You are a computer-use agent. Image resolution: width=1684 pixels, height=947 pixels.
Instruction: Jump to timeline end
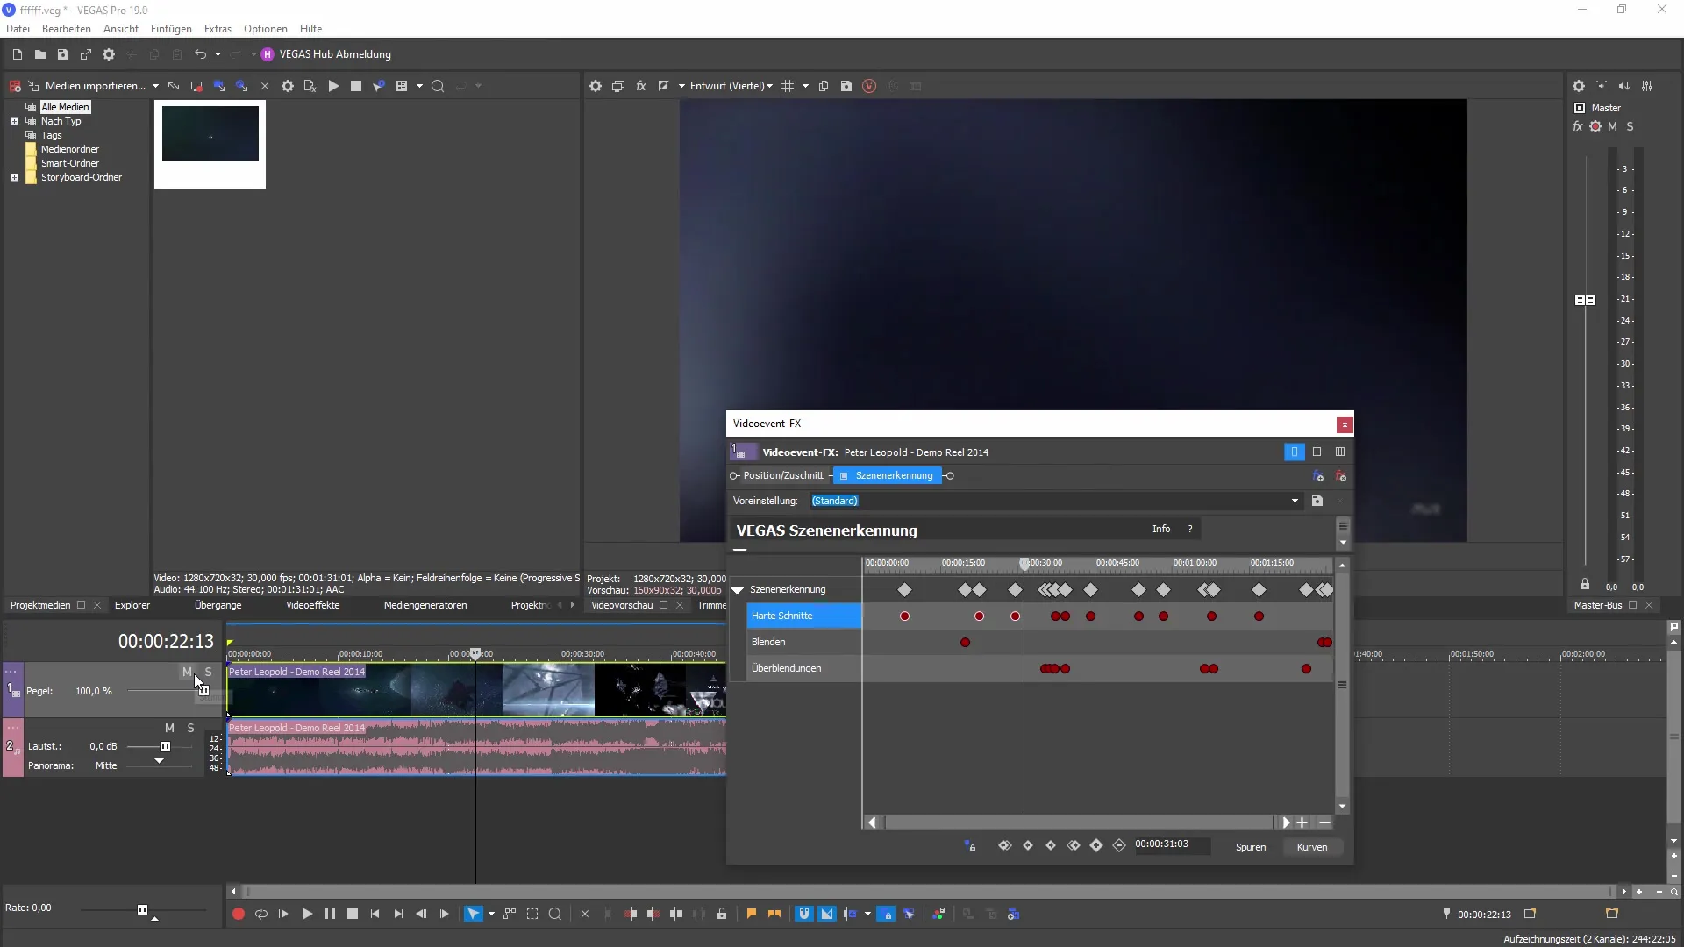coord(398,914)
